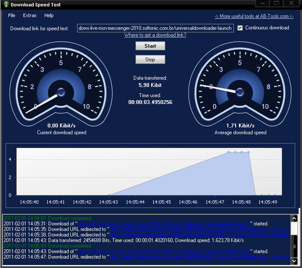Click the 14:05:48 time label on graph
Screen dimensions: 302x268
tap(241, 202)
